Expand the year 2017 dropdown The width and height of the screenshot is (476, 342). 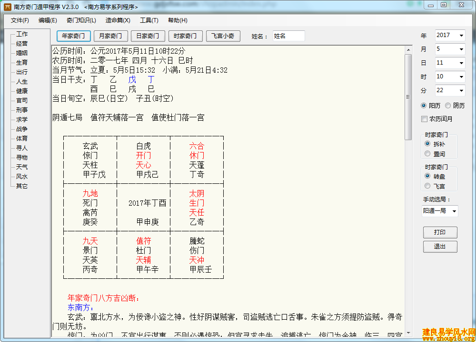coord(461,36)
